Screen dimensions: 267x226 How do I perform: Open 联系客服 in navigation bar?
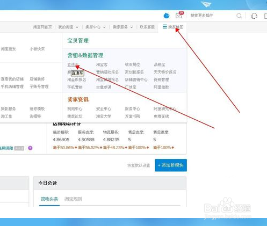pos(147,27)
